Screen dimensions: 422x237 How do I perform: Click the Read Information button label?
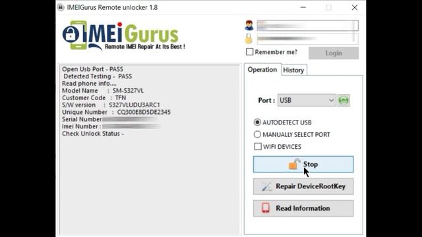(x=303, y=208)
